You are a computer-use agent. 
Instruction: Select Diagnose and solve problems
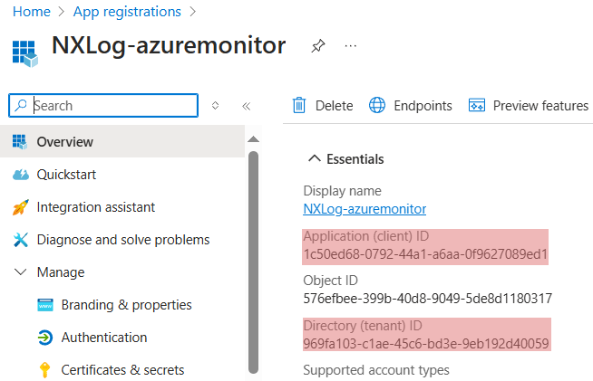pos(122,240)
